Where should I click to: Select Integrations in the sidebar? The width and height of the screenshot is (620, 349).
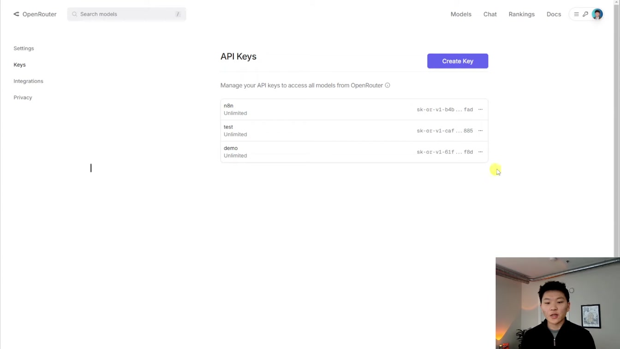tap(28, 81)
